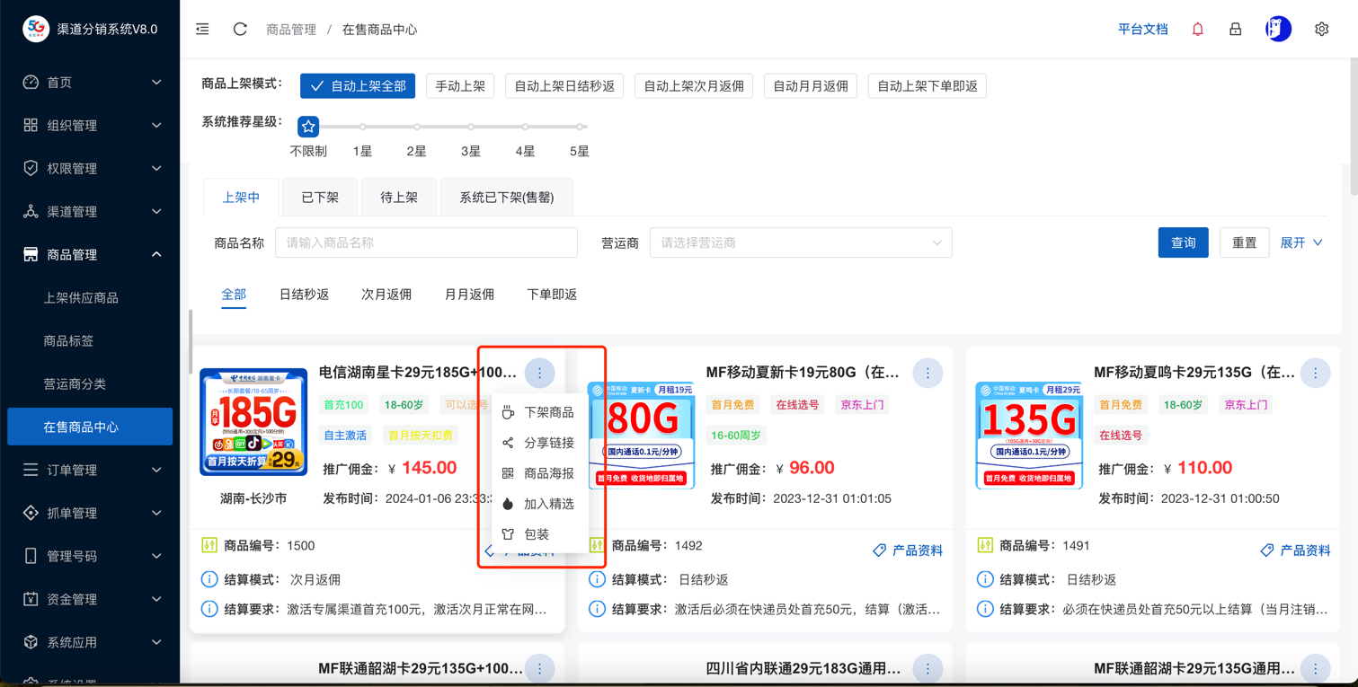
Task: Open three-dot menu for MF移动夏新卡 product
Action: pyautogui.click(x=928, y=373)
